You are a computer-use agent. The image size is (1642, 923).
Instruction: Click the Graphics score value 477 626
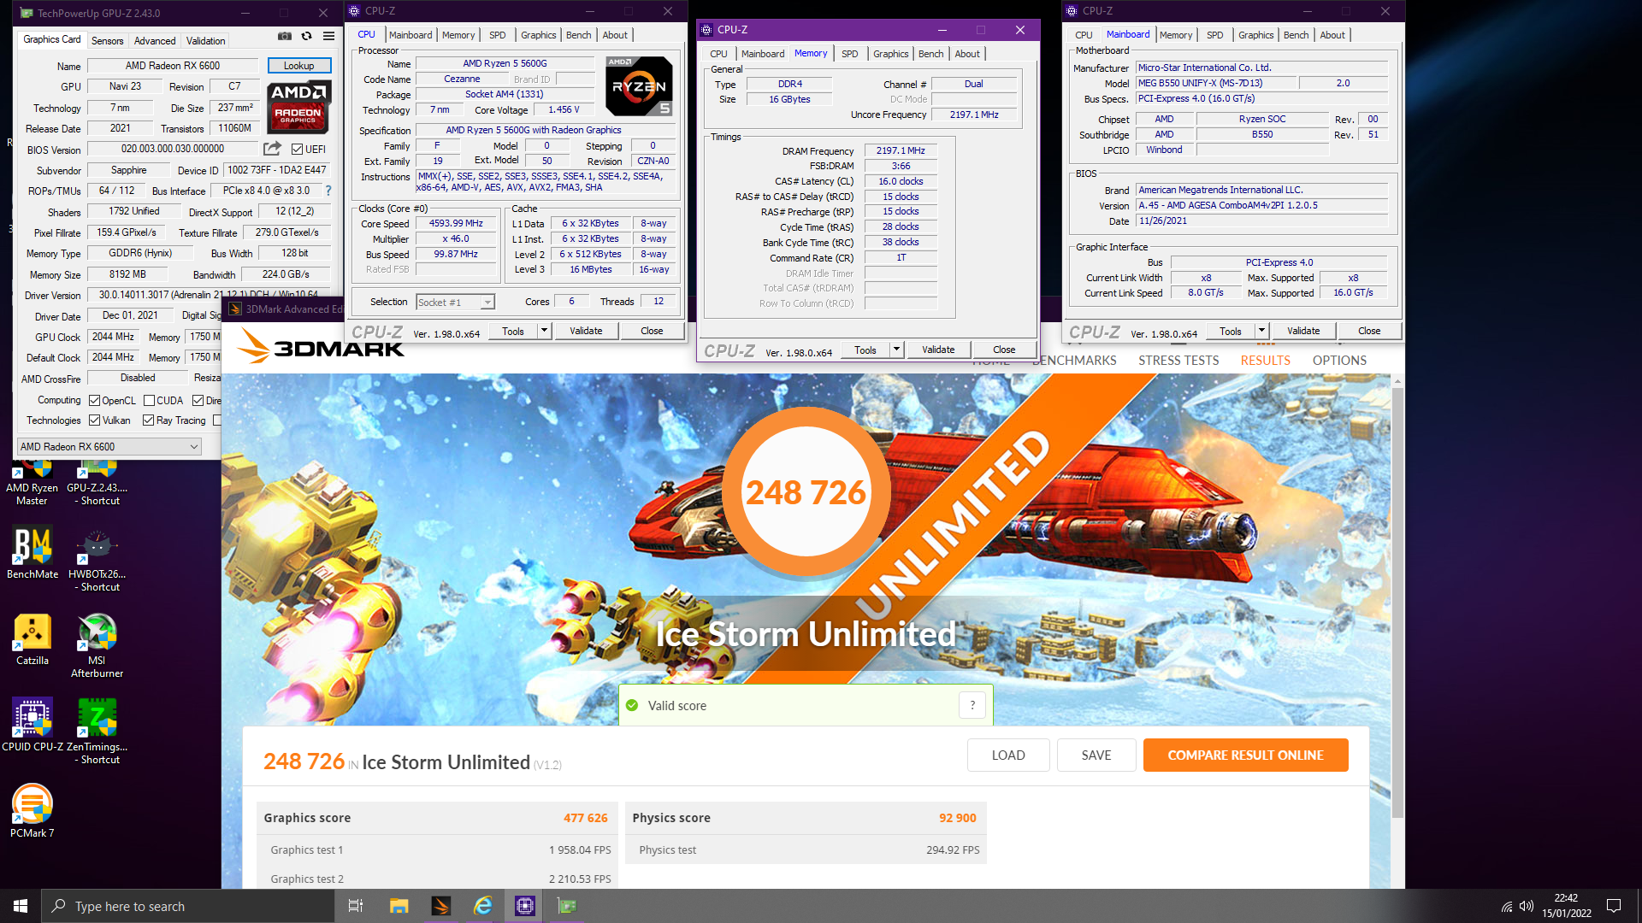[x=585, y=818]
